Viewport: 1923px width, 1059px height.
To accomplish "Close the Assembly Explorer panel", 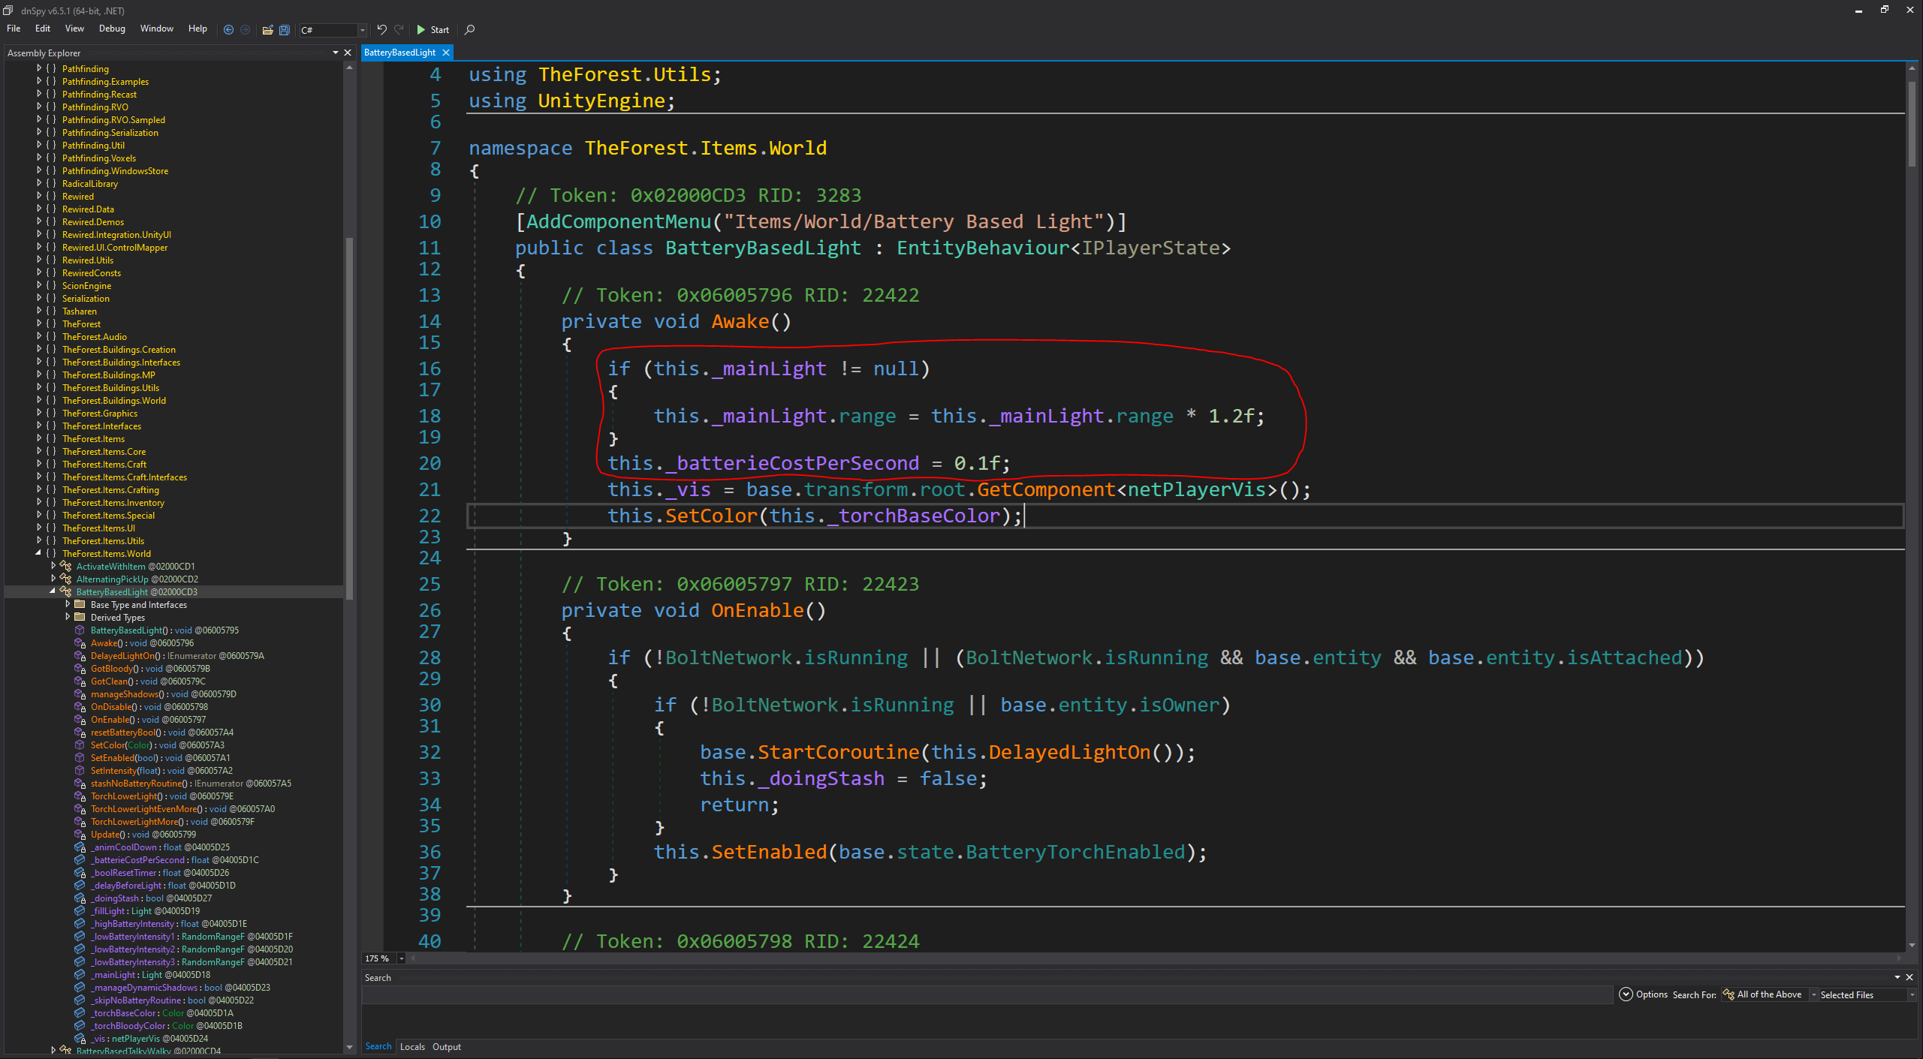I will click(x=348, y=53).
